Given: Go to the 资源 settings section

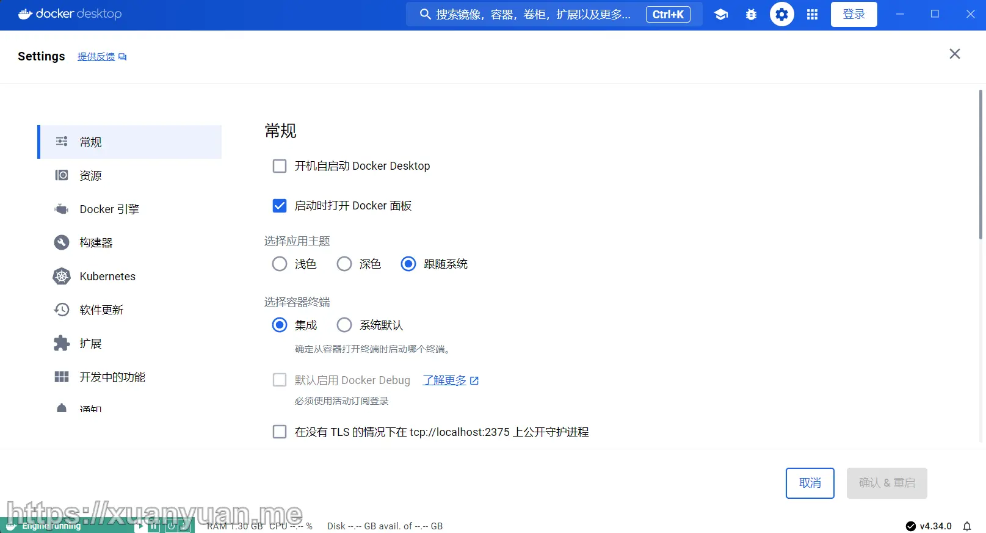Looking at the screenshot, I should coord(90,176).
